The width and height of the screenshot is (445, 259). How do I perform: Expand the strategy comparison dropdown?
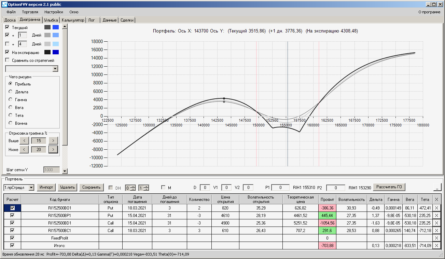pyautogui.click(x=56, y=69)
